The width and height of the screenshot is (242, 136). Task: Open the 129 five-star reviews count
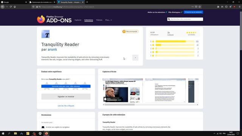click(197, 41)
